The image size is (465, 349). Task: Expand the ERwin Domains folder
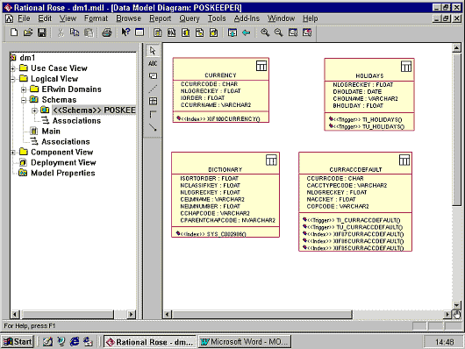[24, 89]
